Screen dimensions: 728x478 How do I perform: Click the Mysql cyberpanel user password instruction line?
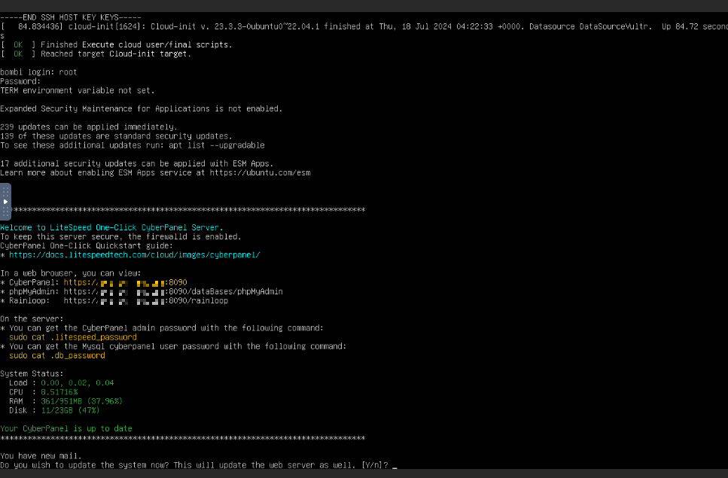click(x=173, y=346)
